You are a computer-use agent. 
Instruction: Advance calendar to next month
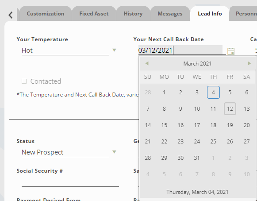249,63
